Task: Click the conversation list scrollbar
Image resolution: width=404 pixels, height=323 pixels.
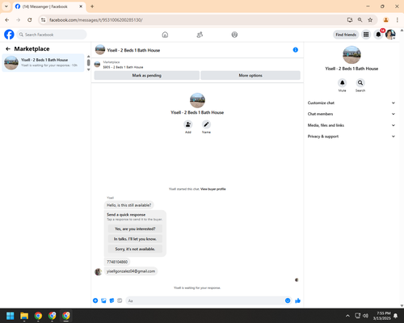Action: coord(88,63)
